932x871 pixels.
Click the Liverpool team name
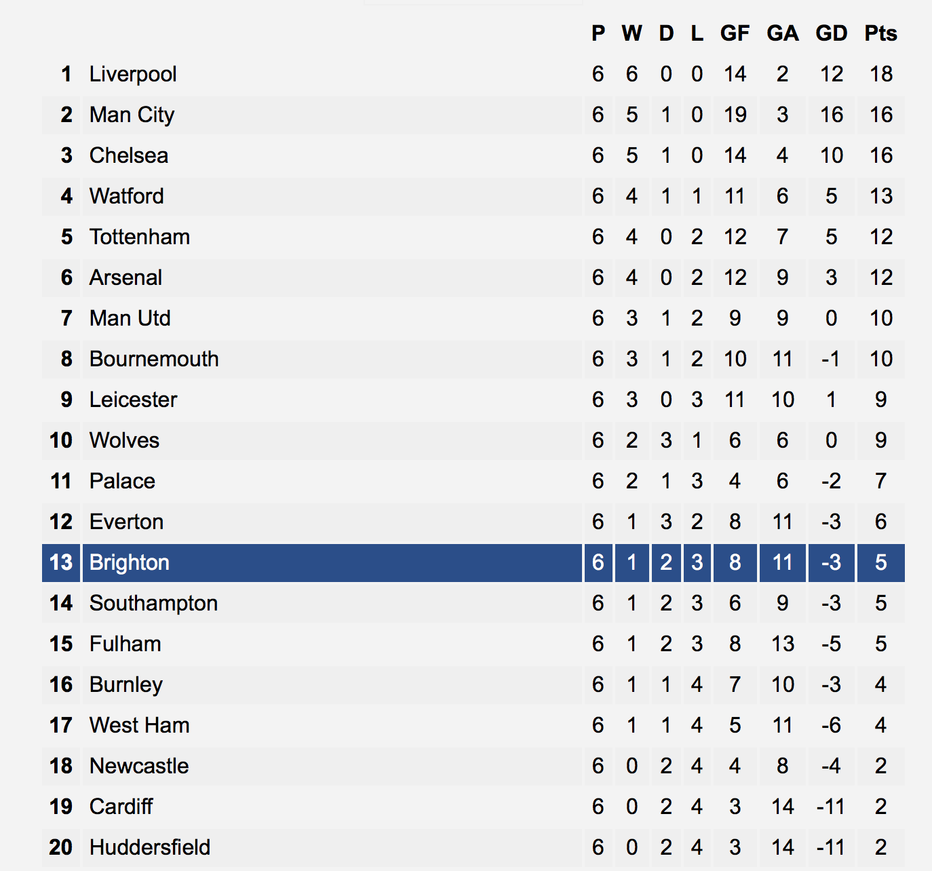click(x=133, y=74)
